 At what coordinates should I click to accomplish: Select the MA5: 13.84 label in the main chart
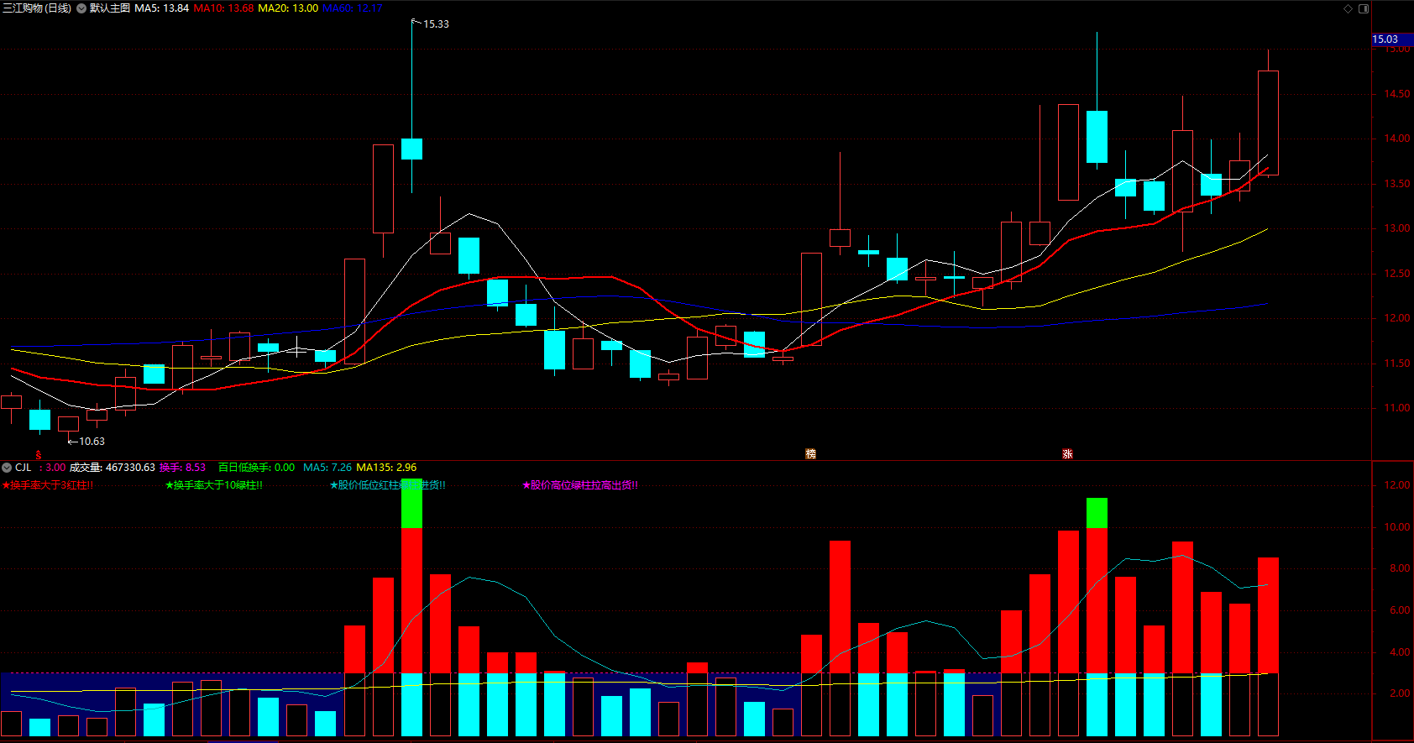[161, 8]
